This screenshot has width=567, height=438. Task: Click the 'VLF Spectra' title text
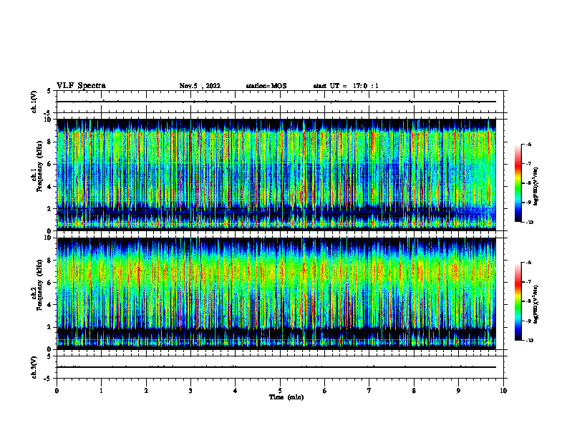tap(81, 86)
